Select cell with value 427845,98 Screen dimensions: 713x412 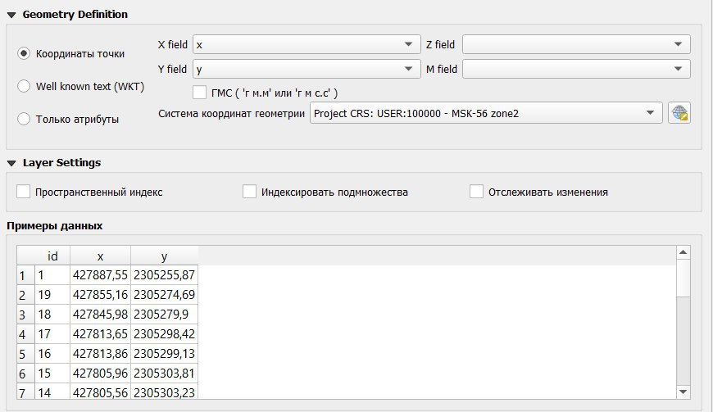pos(100,315)
